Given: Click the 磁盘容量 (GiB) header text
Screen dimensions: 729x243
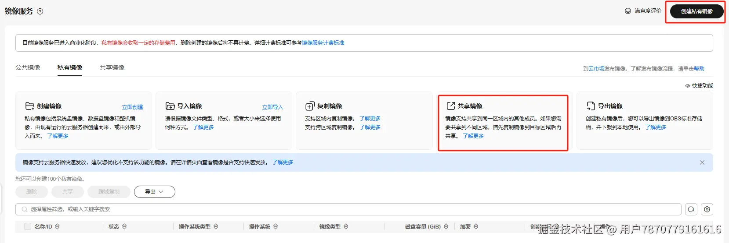Looking at the screenshot, I should 423,227.
